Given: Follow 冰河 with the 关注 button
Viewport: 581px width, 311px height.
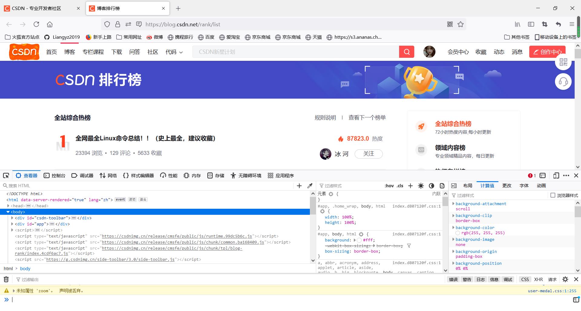Looking at the screenshot, I should 369,154.
